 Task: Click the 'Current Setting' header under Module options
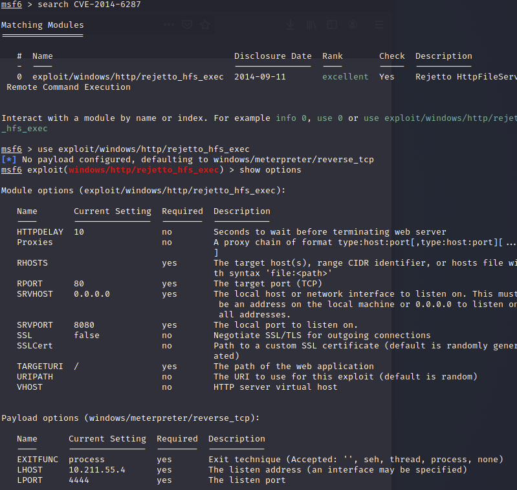113,211
